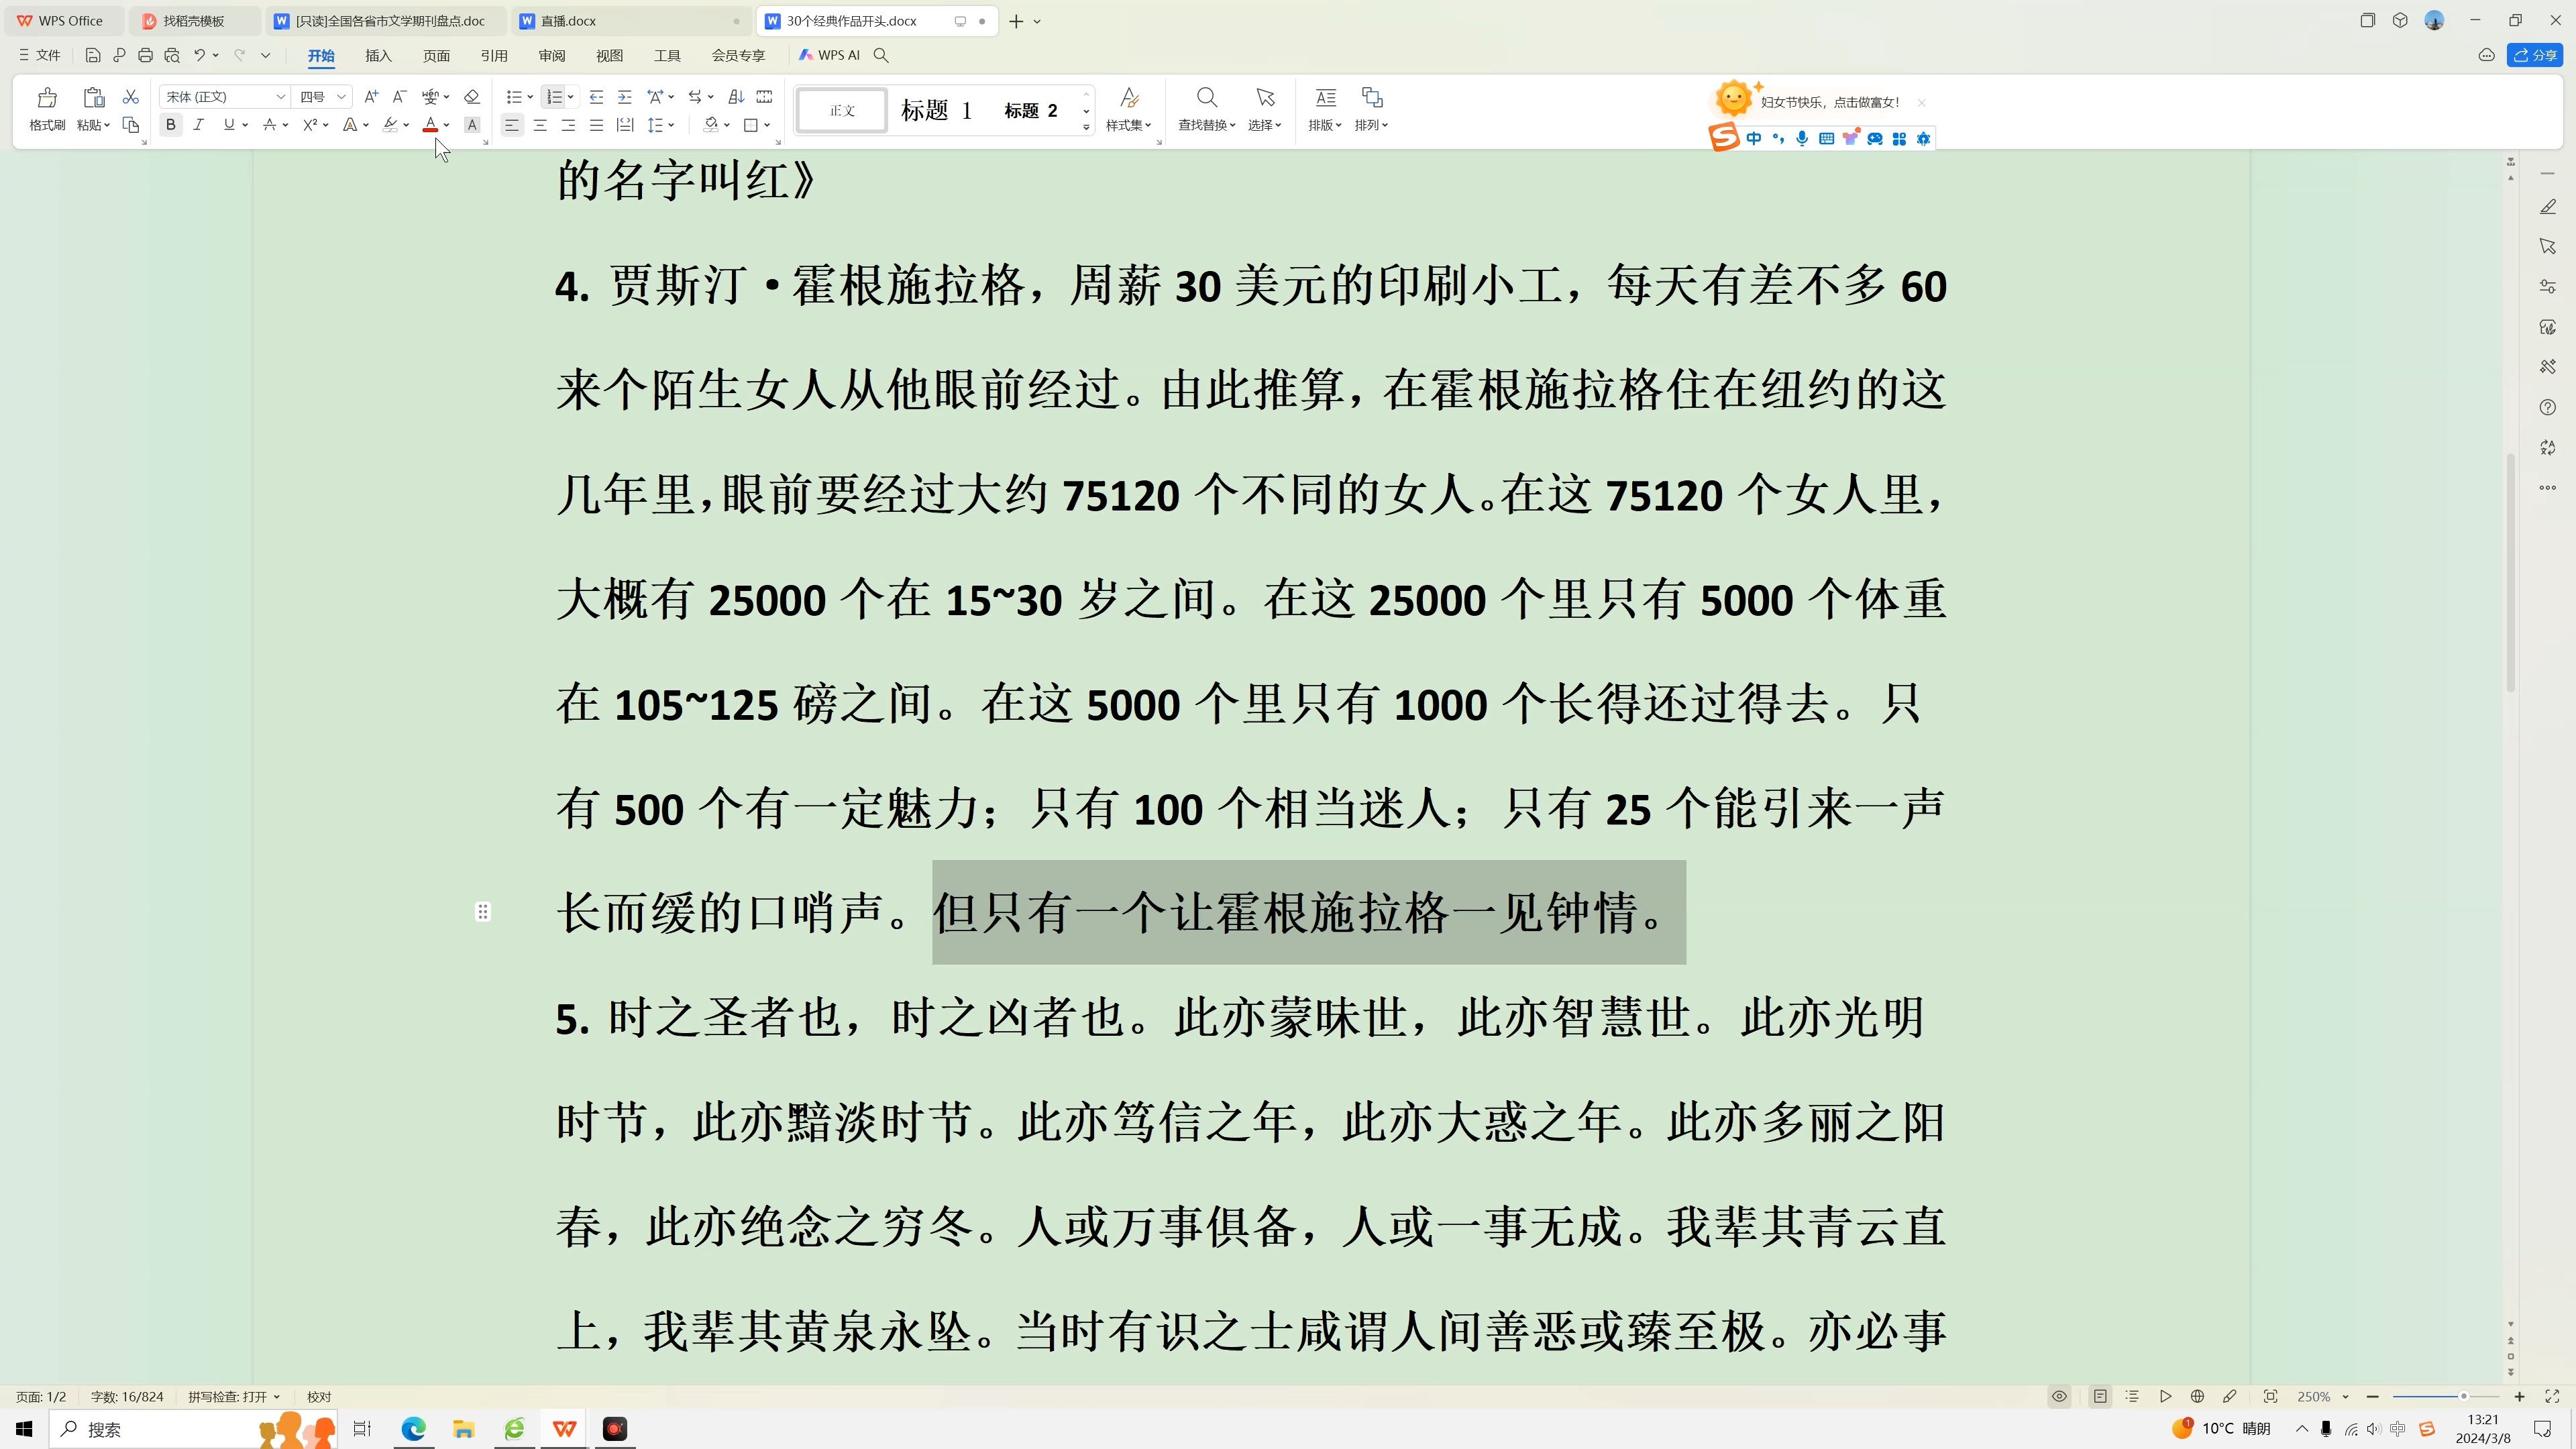The height and width of the screenshot is (1449, 2576).
Task: Click the paragraph handle icon left of text
Action: [x=483, y=912]
